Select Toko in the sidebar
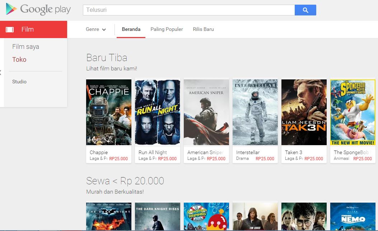 pyautogui.click(x=19, y=60)
